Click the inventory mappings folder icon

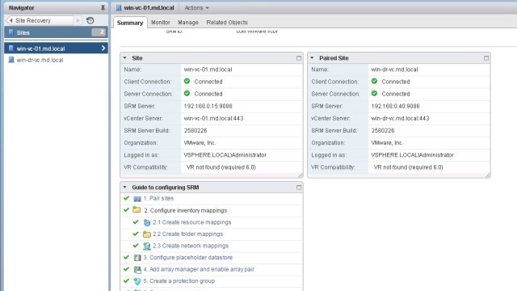tap(137, 210)
